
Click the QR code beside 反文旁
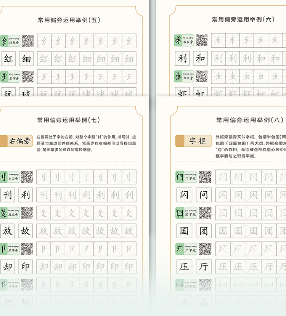pyautogui.click(x=27, y=213)
